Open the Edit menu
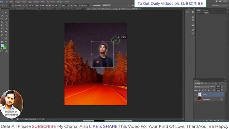Image resolution: width=229 pixels, height=129 pixels. coord(12,2)
